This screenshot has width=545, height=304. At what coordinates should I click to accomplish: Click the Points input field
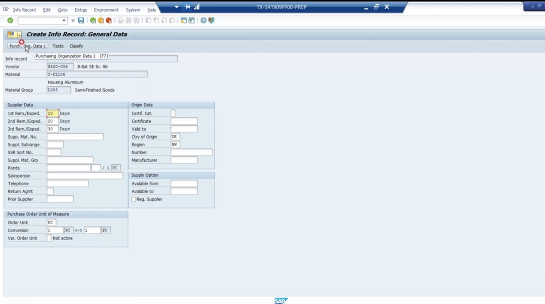pyautogui.click(x=69, y=168)
